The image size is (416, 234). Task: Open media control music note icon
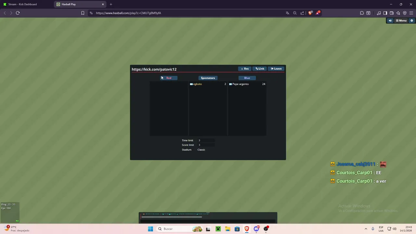pos(379,13)
